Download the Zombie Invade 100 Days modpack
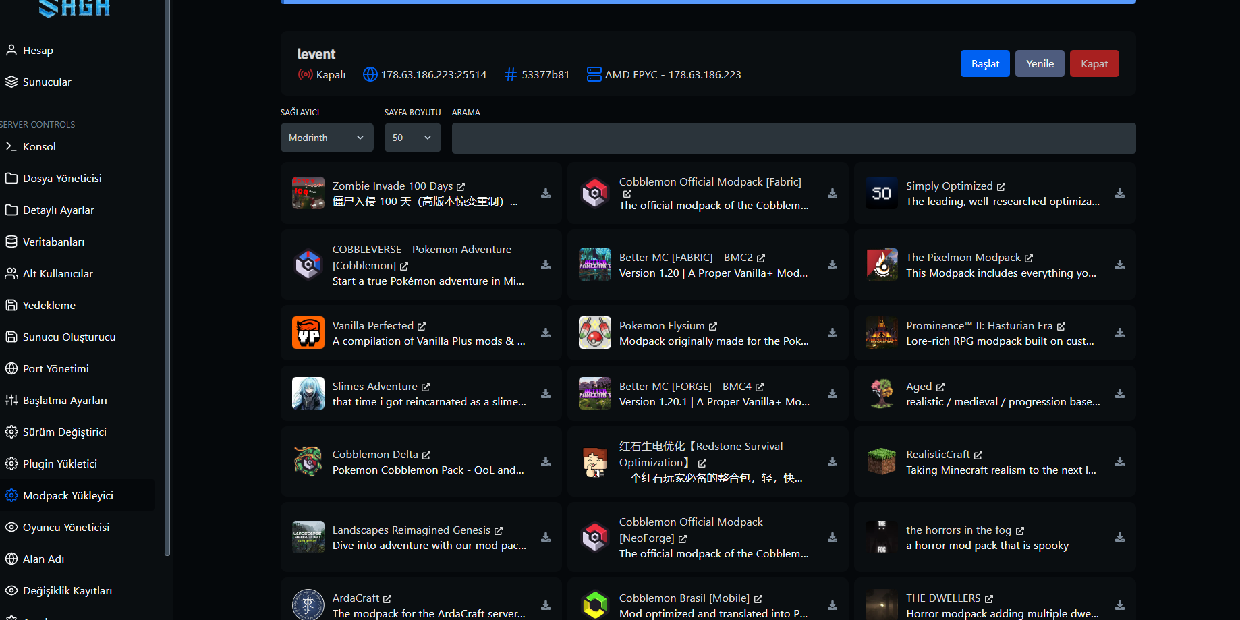 point(546,194)
